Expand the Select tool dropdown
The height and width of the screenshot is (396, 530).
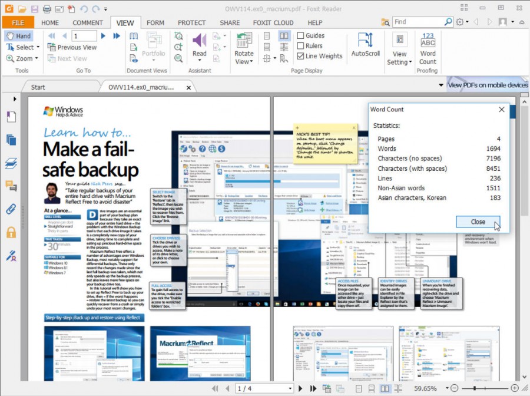(x=38, y=47)
